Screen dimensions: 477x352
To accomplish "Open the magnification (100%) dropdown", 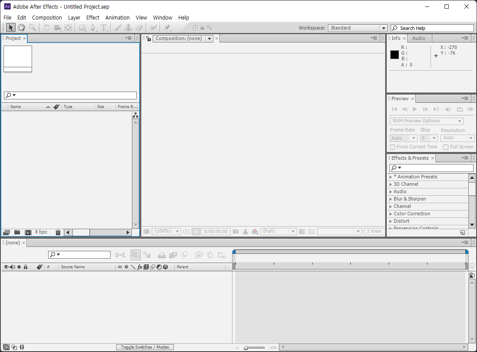I will pyautogui.click(x=167, y=231).
